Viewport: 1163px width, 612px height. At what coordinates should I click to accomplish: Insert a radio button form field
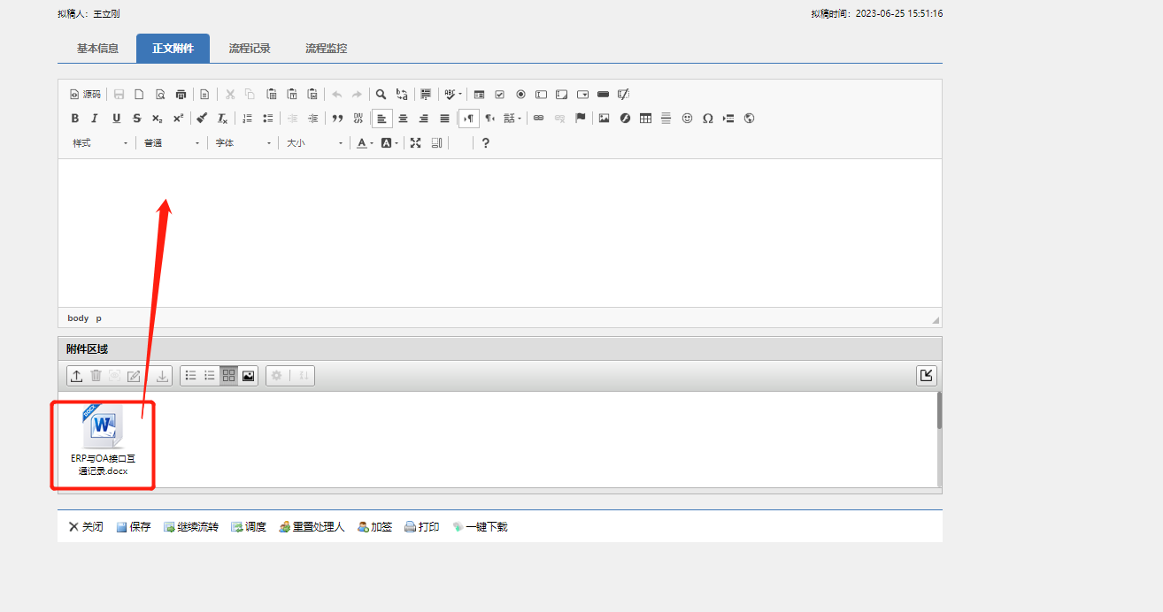[x=520, y=94]
